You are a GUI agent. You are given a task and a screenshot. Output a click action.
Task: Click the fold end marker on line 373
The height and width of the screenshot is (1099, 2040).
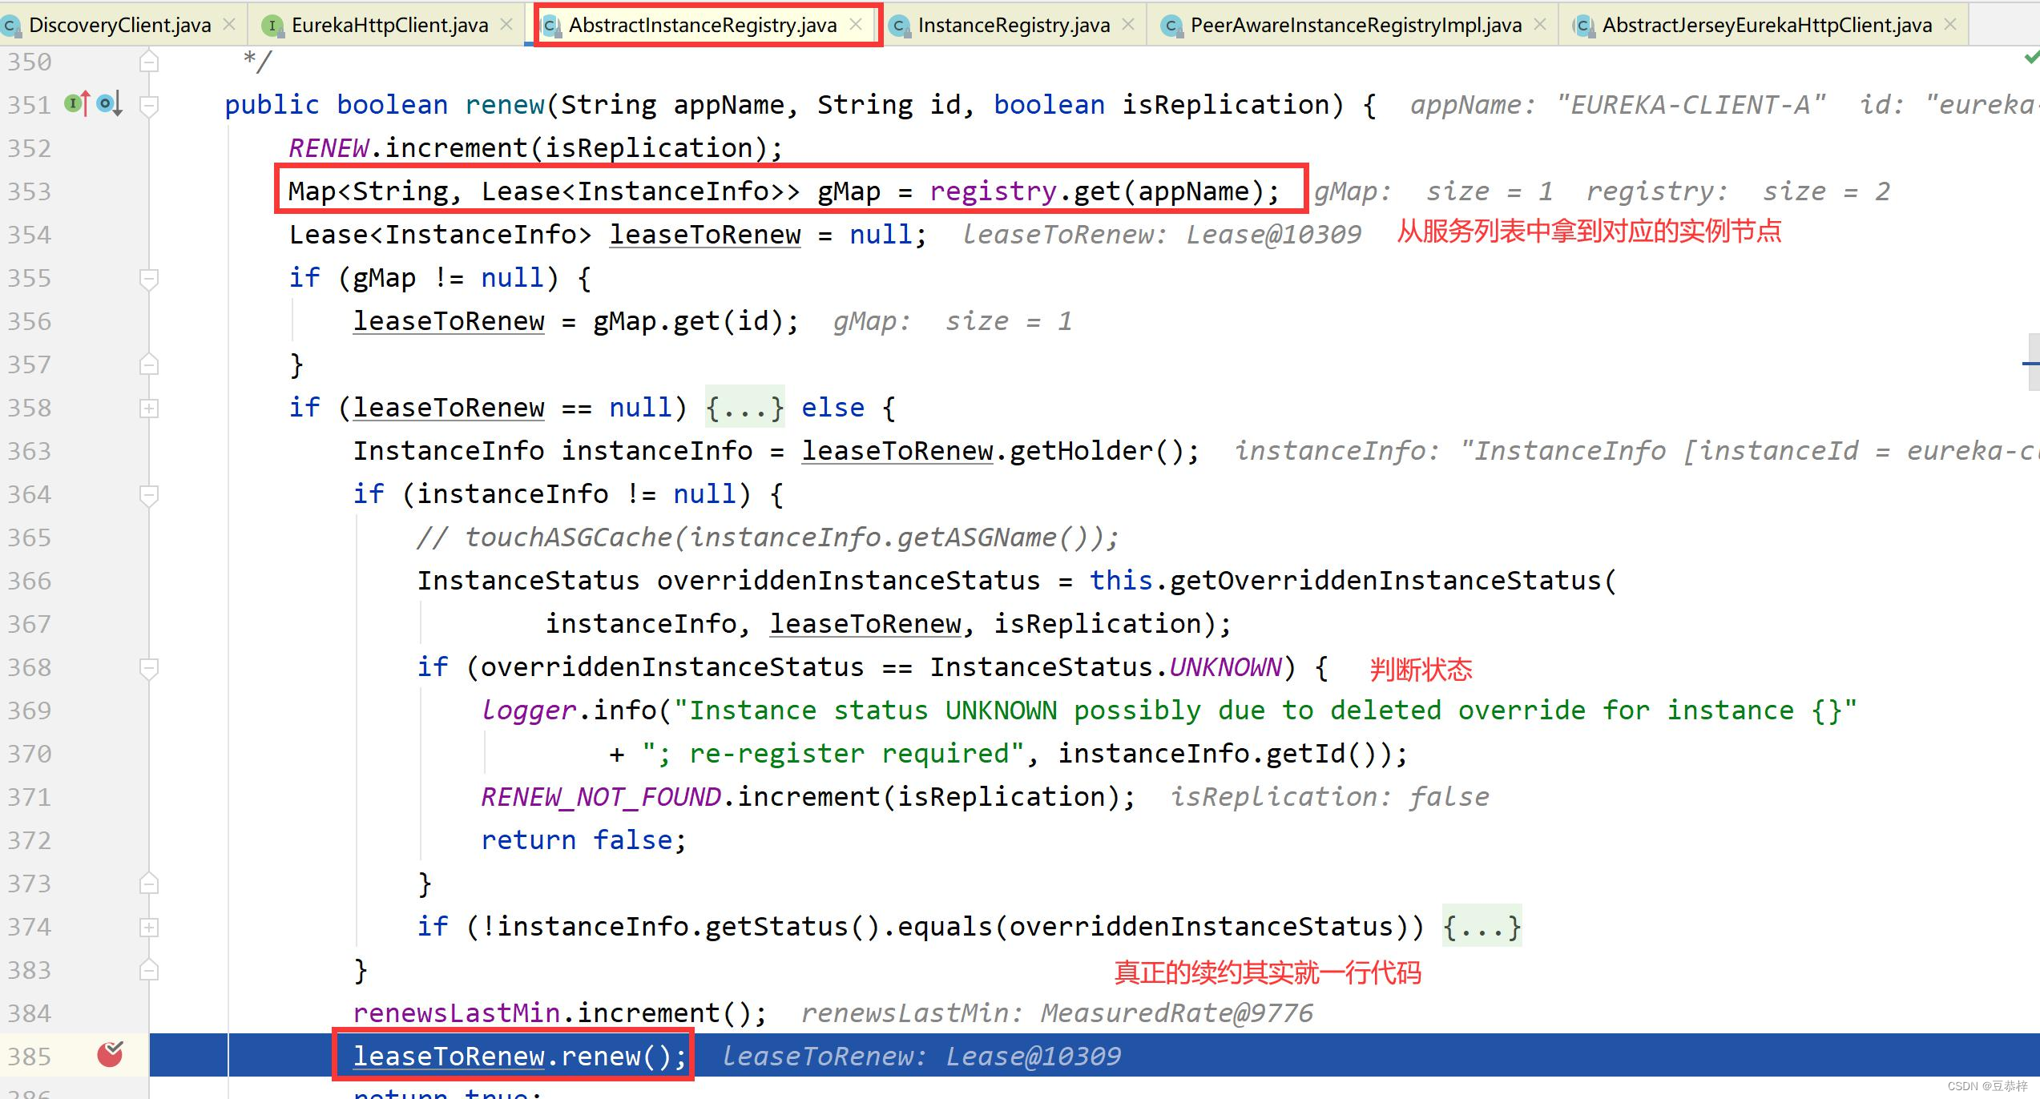[148, 884]
